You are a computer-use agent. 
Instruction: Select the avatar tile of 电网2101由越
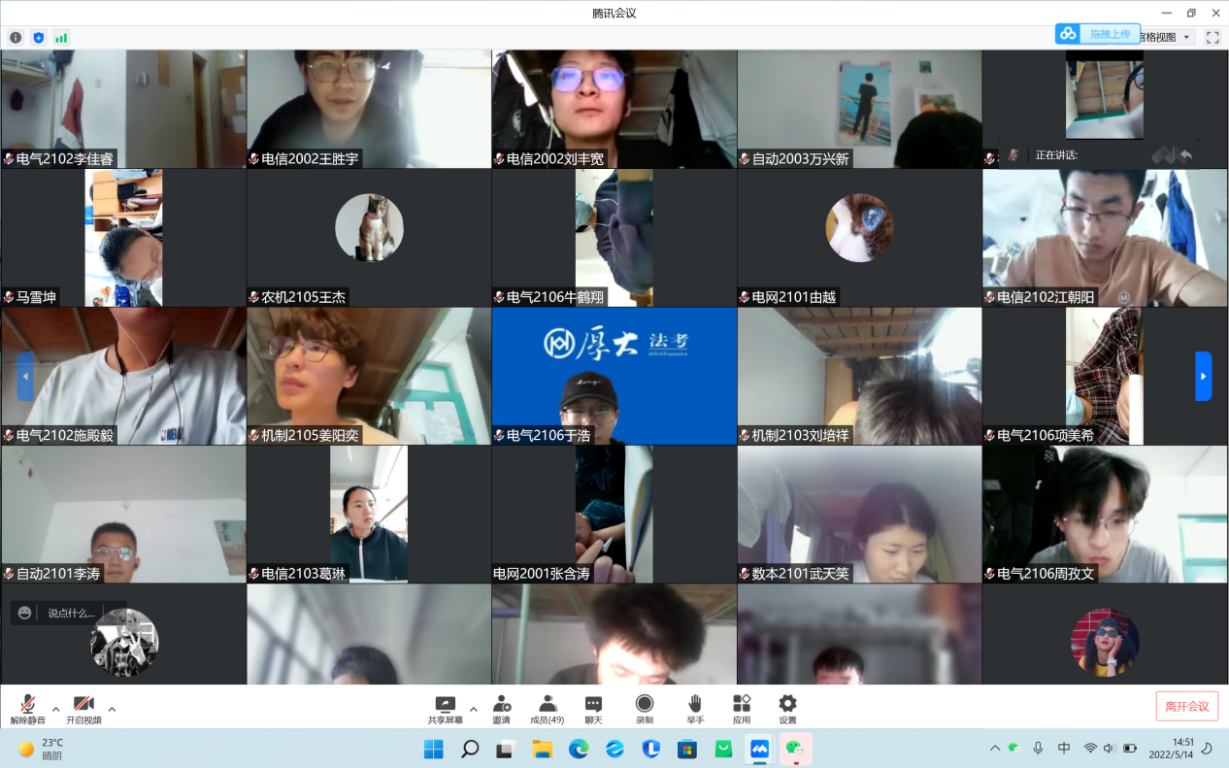[860, 238]
